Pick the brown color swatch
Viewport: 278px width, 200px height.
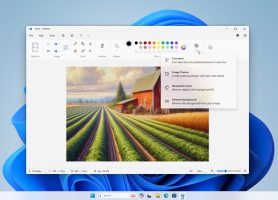145,47
